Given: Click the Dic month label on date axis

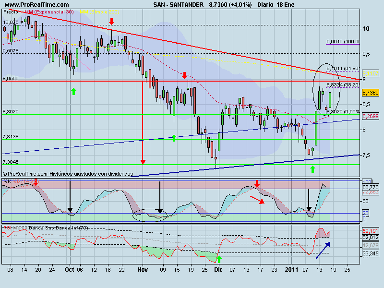Looking at the screenshot, I should tap(218, 270).
